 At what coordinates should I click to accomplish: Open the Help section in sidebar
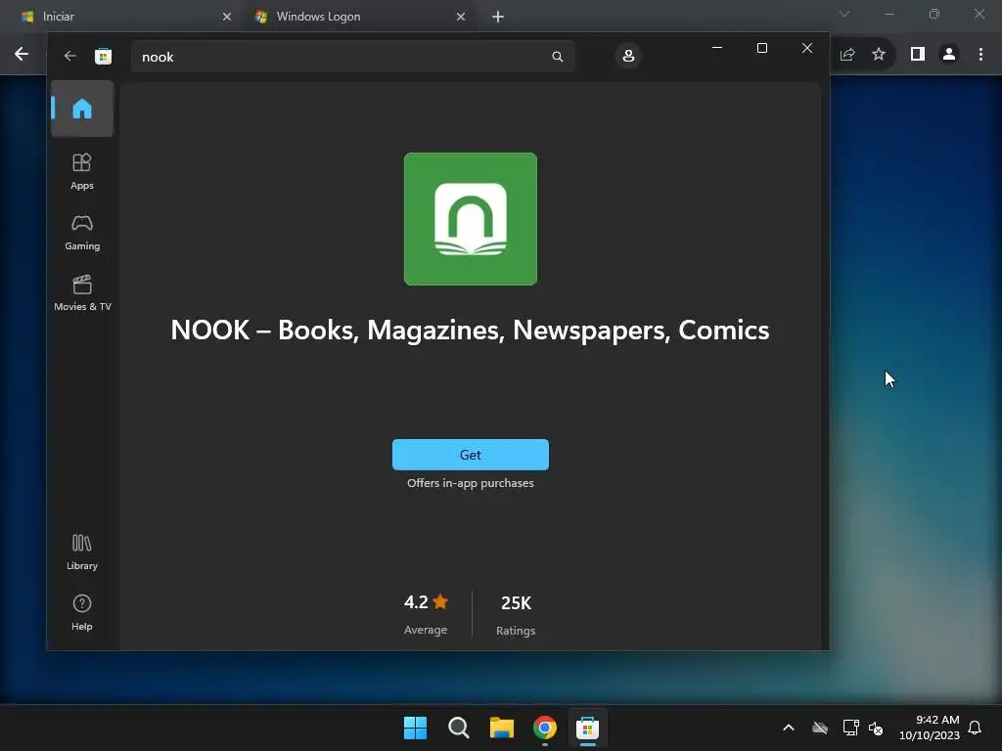(82, 612)
